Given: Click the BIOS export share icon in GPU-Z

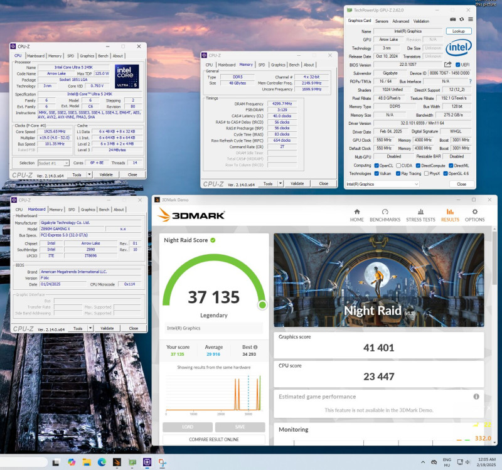Looking at the screenshot, I should [447, 65].
